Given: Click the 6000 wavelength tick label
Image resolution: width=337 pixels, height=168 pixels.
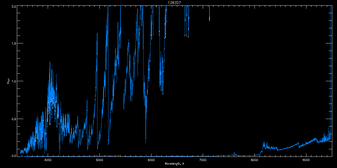Looking at the screenshot, I should coord(151,160).
